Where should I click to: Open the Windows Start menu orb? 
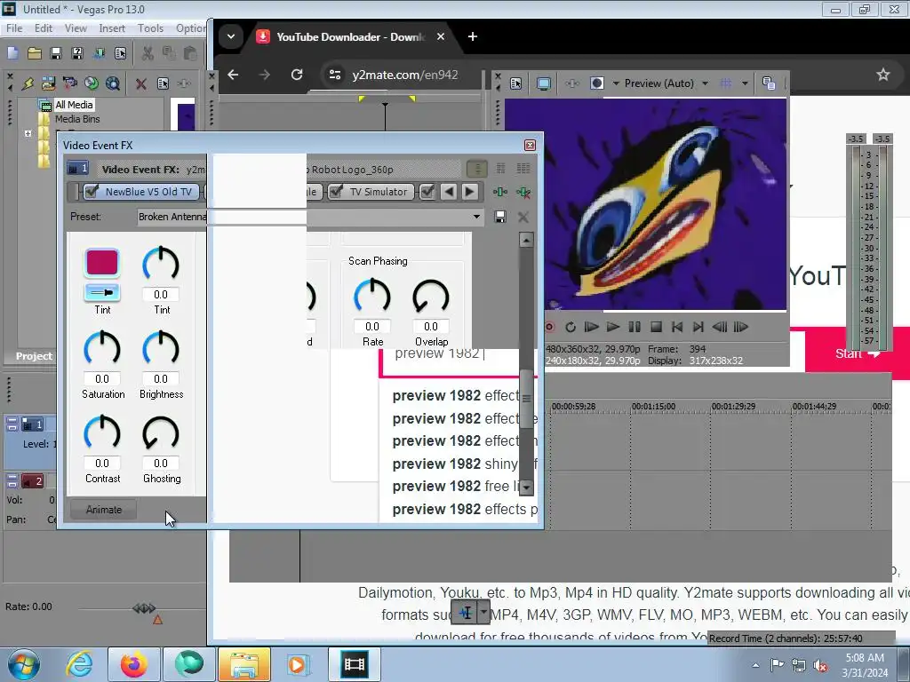tap(24, 664)
